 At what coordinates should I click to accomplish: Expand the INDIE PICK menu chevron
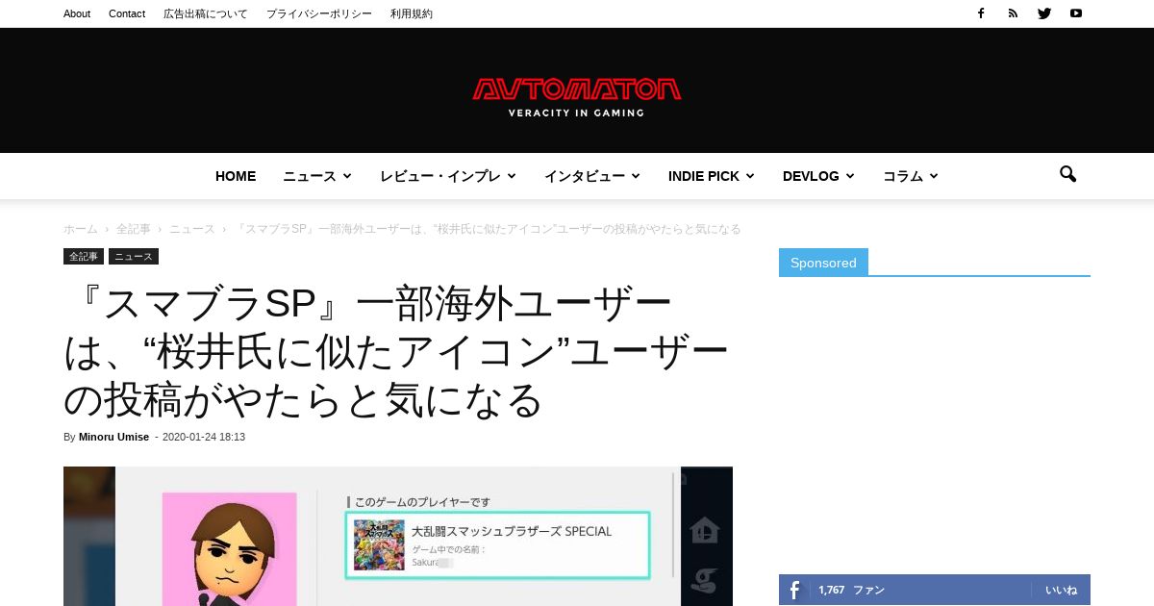(x=750, y=176)
